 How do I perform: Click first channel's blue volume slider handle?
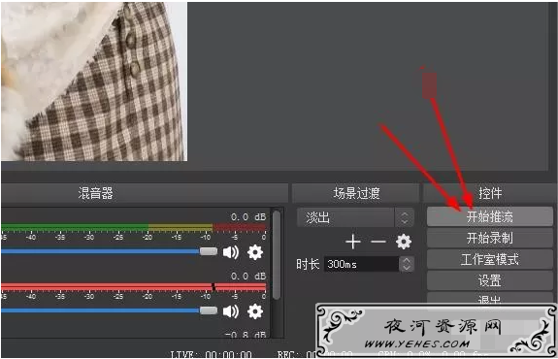click(209, 251)
